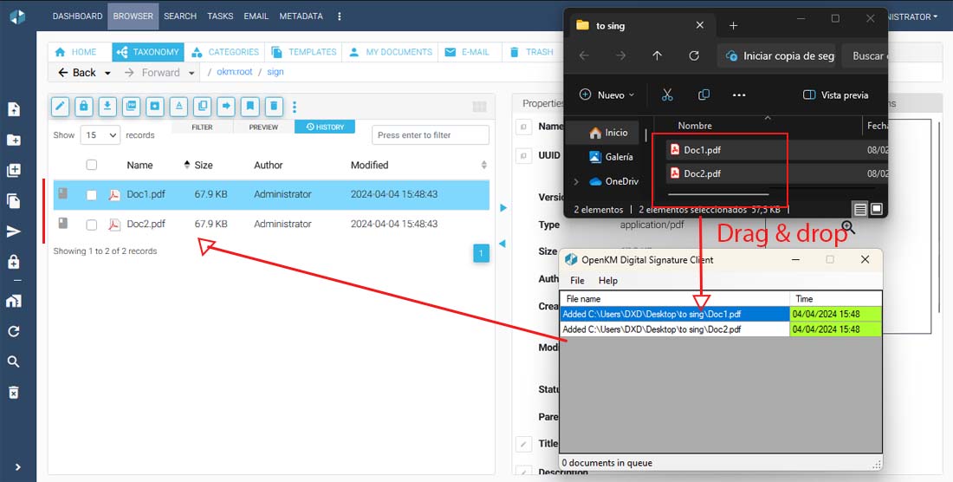Image resolution: width=953 pixels, height=482 pixels.
Task: Expand the left sidebar with bottom chevron
Action: pyautogui.click(x=17, y=466)
